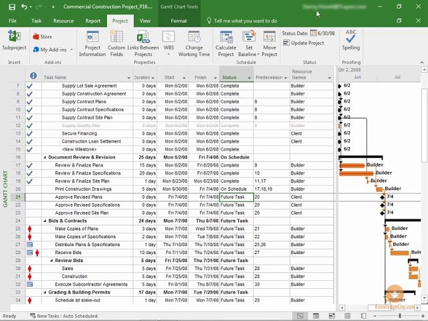Click the zoom slider in status bar

pyautogui.click(x=400, y=316)
